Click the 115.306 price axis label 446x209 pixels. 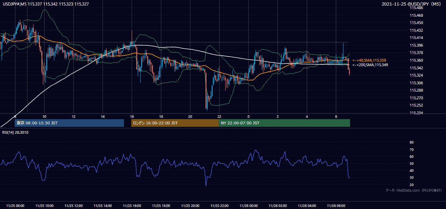(x=416, y=83)
